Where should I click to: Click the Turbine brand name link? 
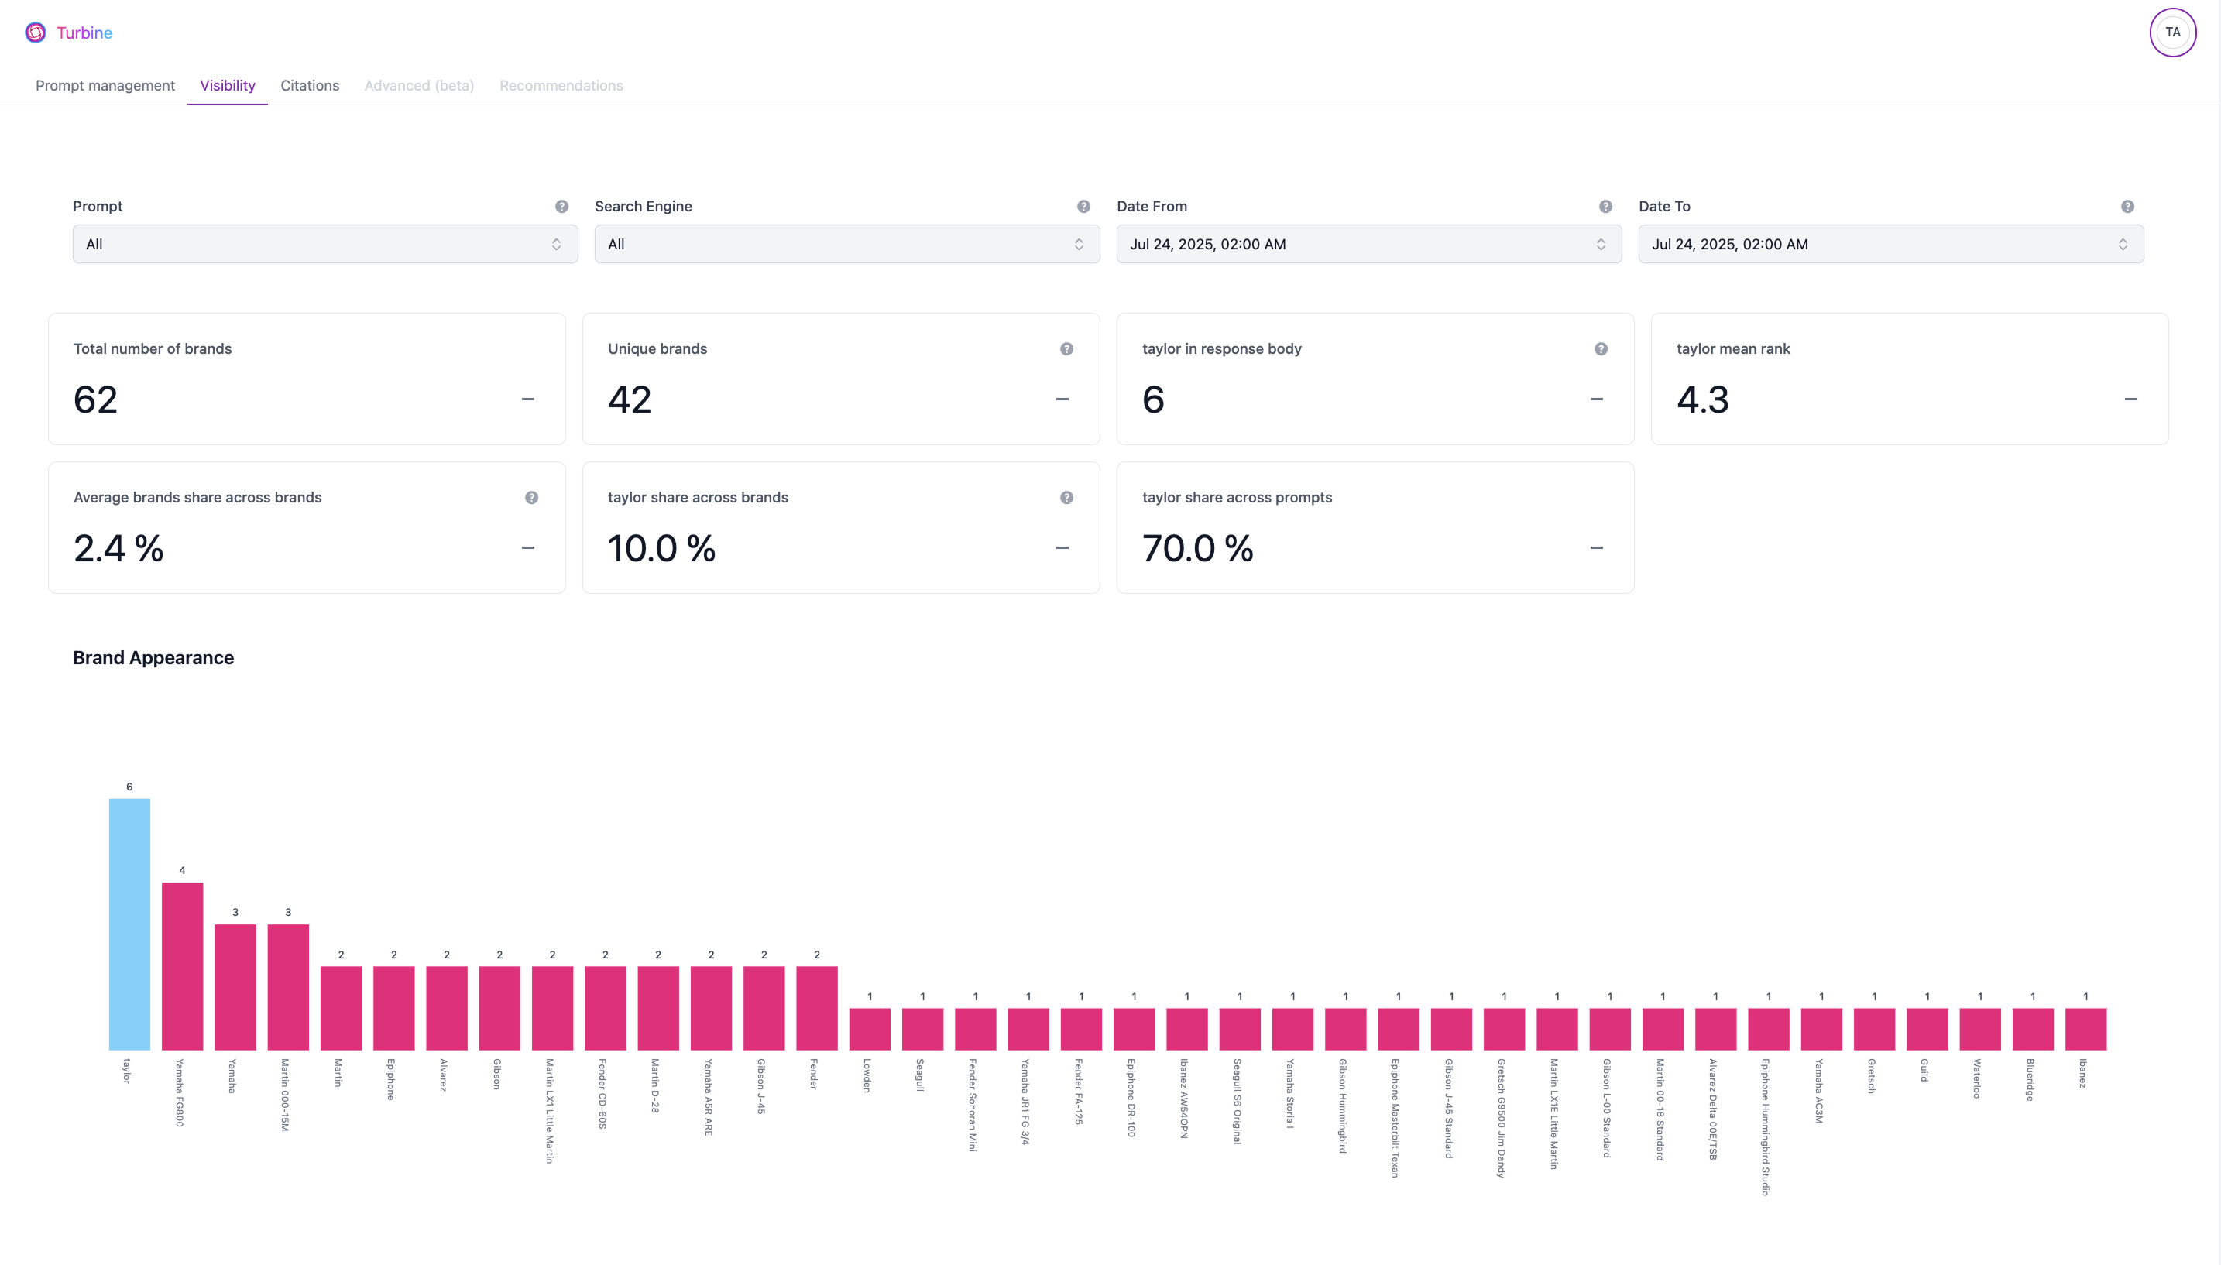click(84, 33)
